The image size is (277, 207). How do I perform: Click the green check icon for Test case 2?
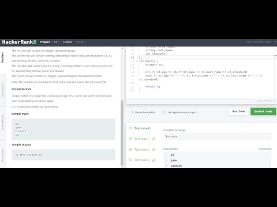click(130, 149)
